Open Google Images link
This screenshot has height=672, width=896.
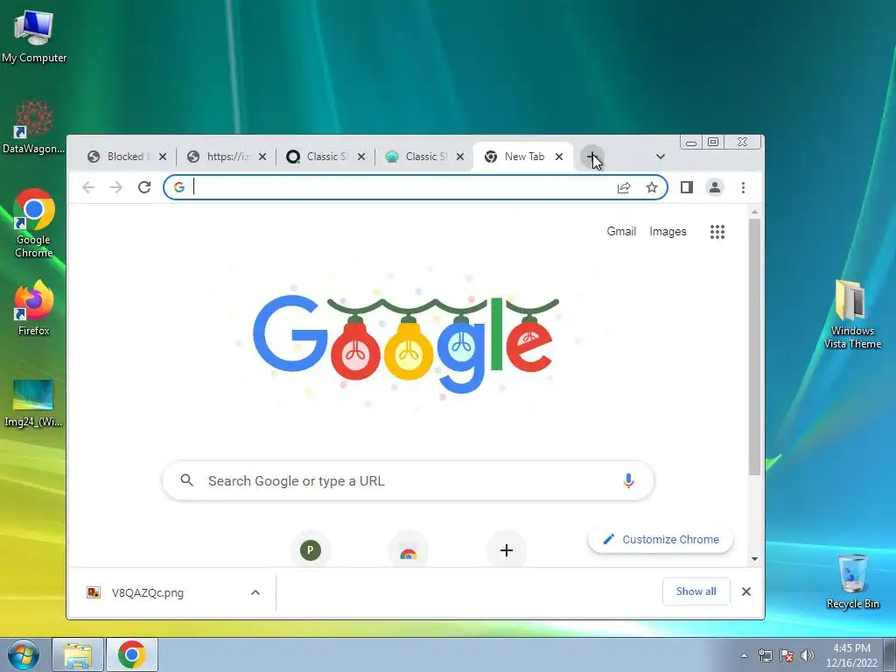(668, 231)
